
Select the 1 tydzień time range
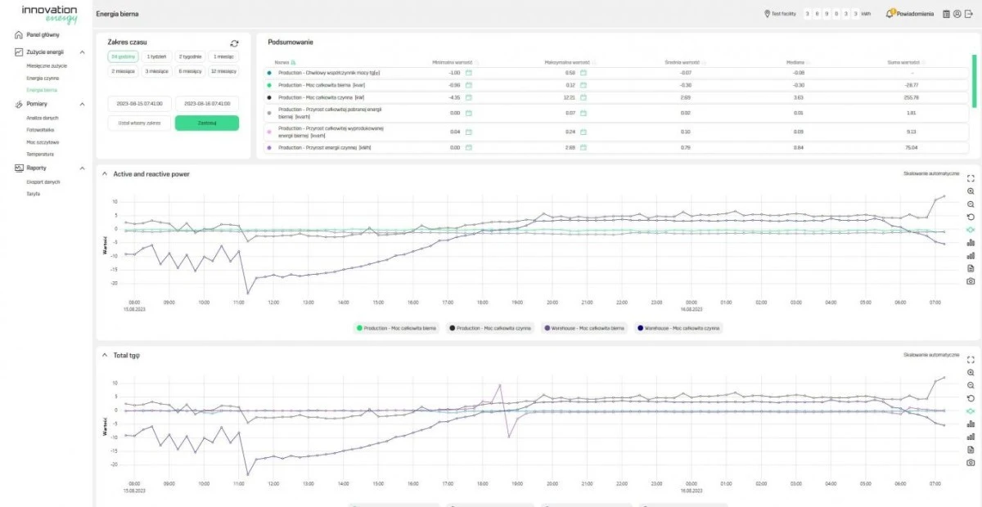(156, 56)
